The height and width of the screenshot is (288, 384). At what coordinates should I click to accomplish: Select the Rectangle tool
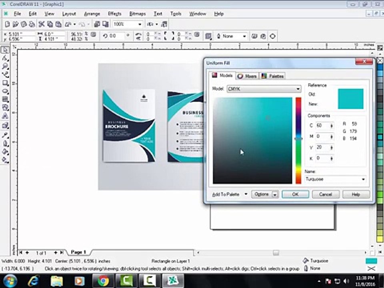[5, 83]
